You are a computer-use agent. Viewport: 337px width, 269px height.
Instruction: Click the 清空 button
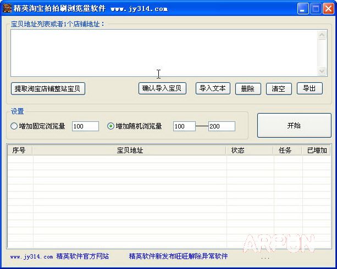pyautogui.click(x=279, y=89)
